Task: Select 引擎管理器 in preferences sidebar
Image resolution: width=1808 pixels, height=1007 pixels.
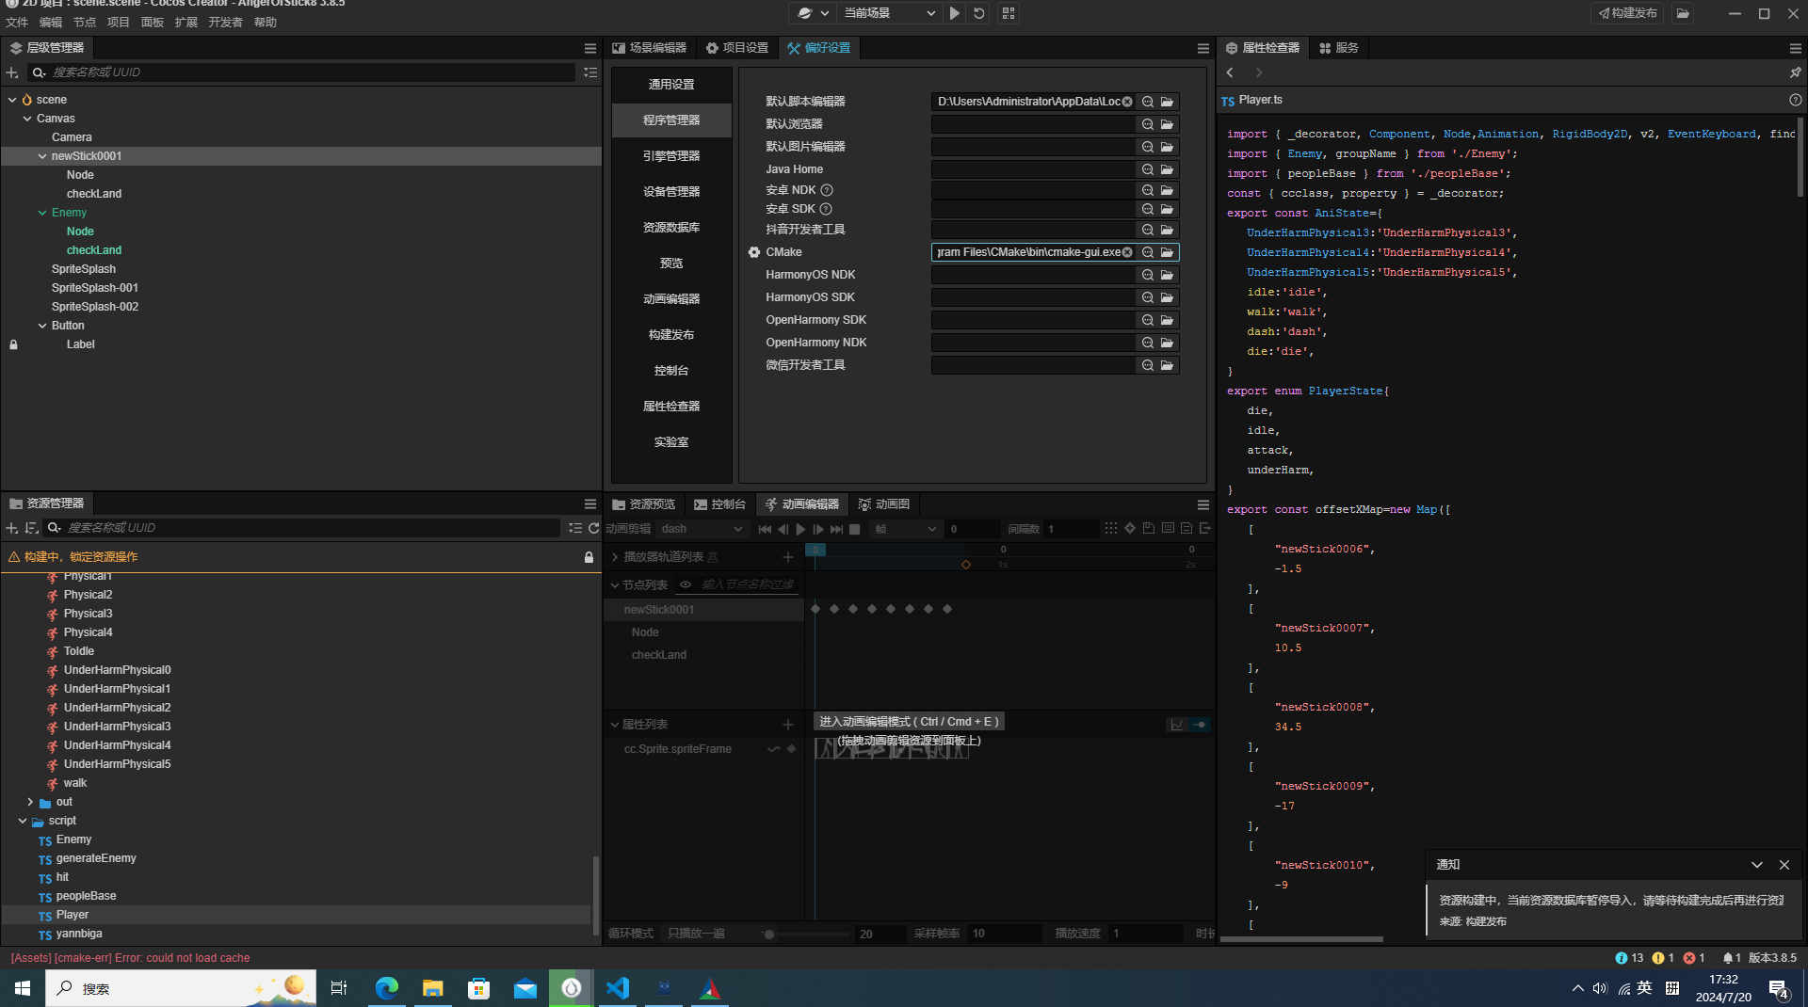Action: click(x=670, y=156)
